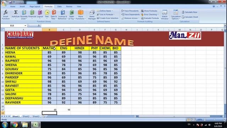Select the Sheet3 tab
Screen dimensions: 227x128
(36, 116)
